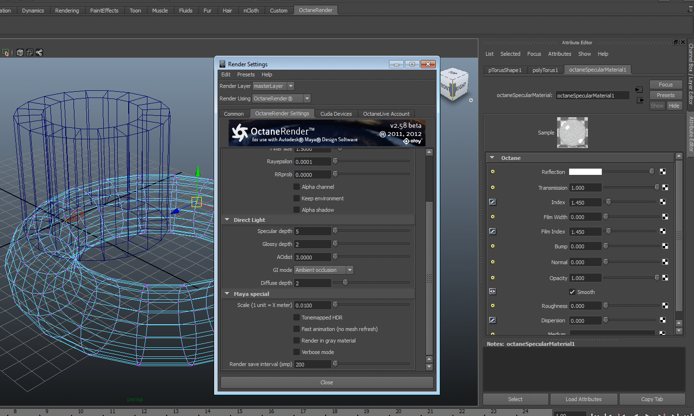Viewport: 694px width, 416px height.
Task: Open the Presets menu in Render Settings
Action: point(246,74)
